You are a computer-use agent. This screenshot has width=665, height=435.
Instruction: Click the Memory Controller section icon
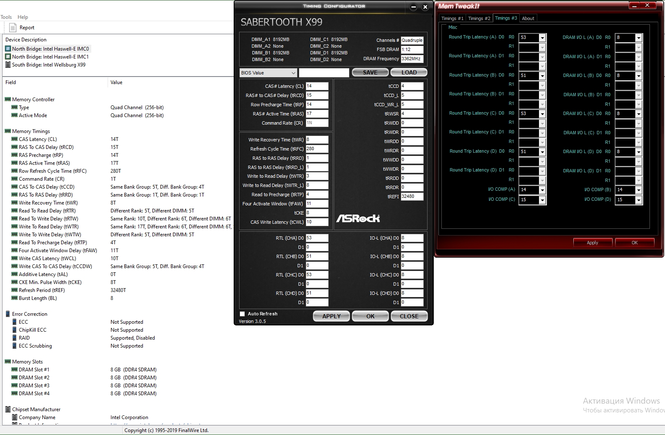click(8, 100)
